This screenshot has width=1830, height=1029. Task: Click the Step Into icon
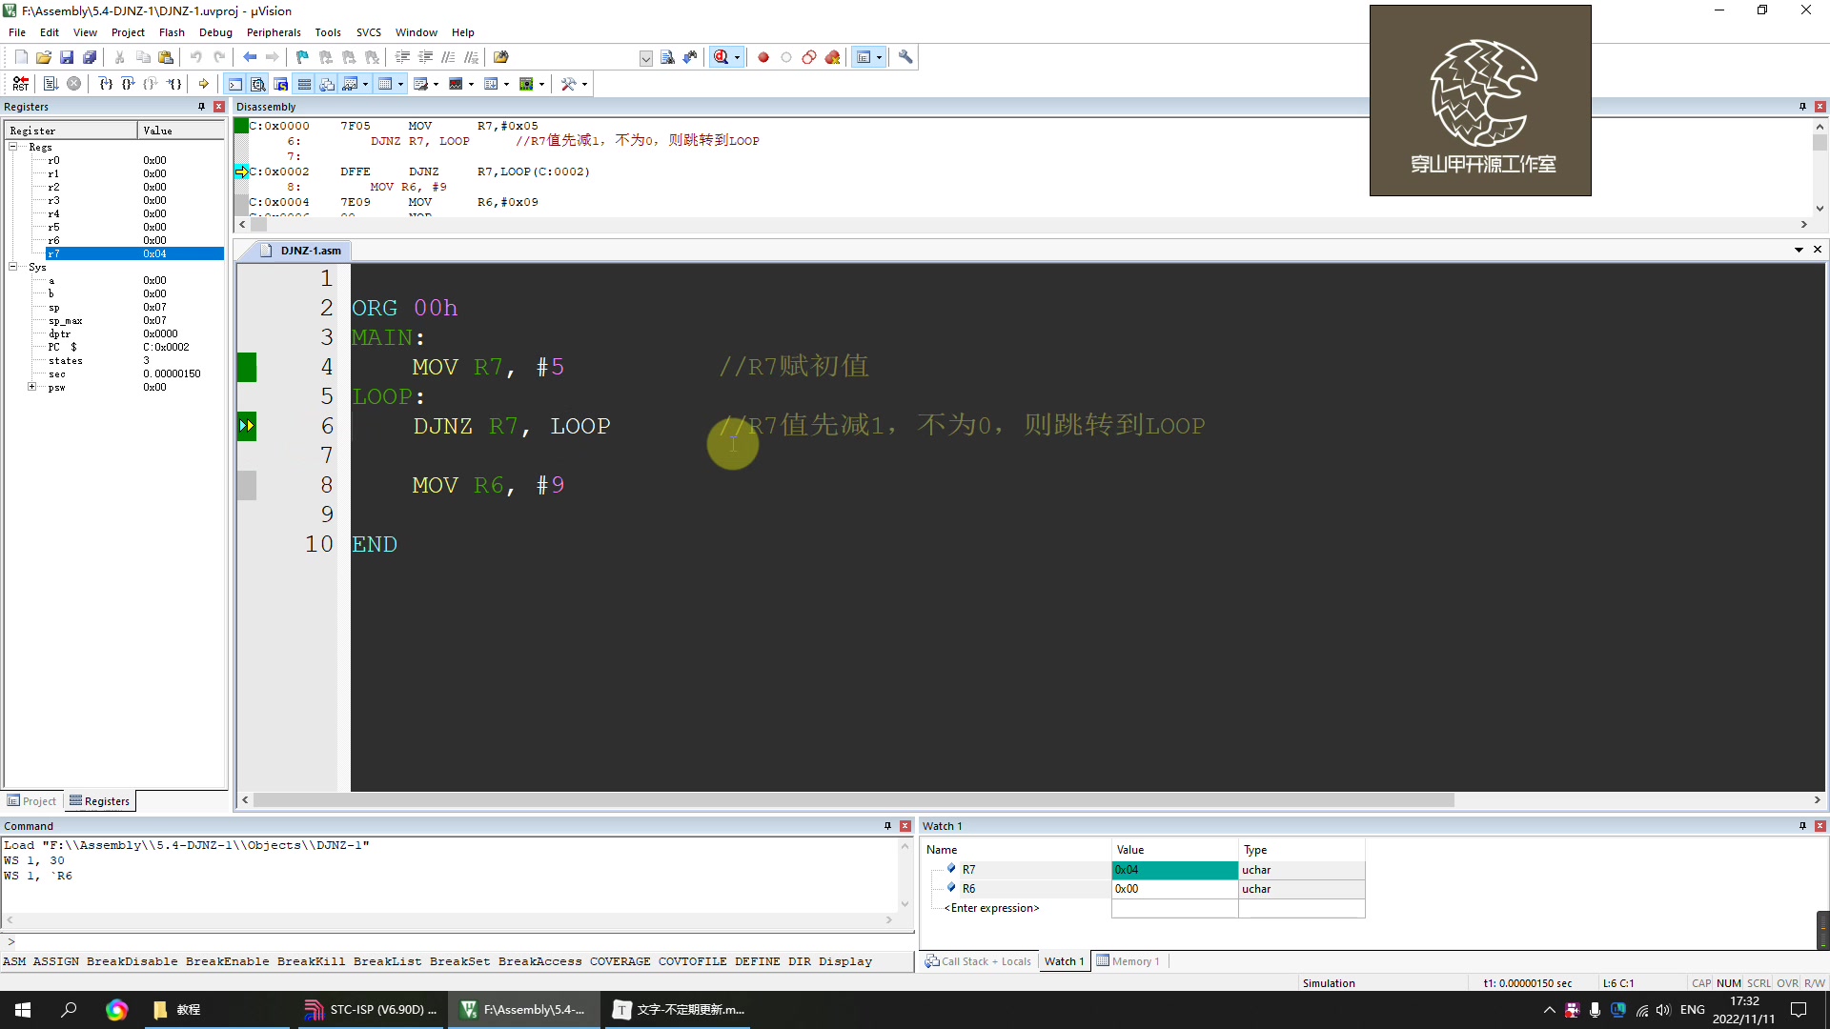coord(106,84)
